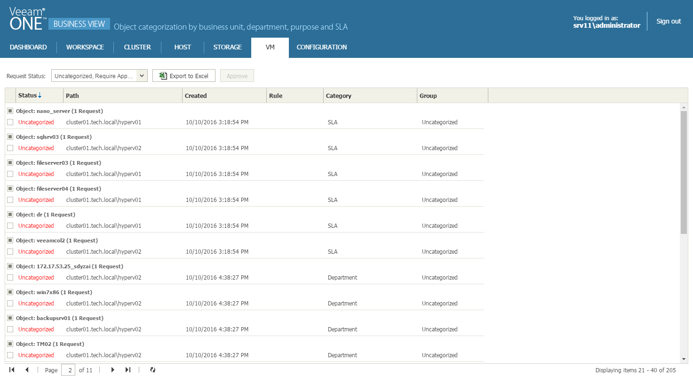Open the Dashboard tab

(x=28, y=47)
